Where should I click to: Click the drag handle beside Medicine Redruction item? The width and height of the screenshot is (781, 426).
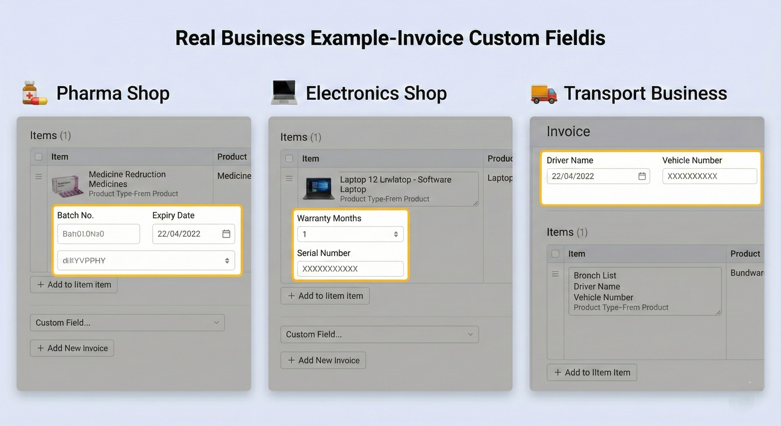tap(39, 176)
